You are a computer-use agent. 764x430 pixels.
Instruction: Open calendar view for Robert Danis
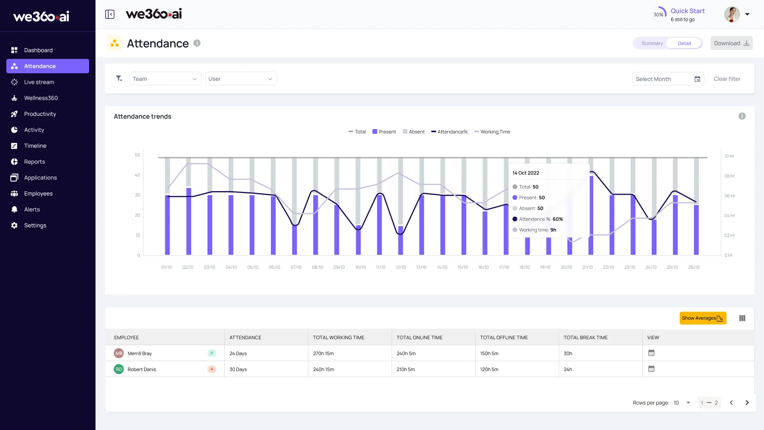point(651,369)
